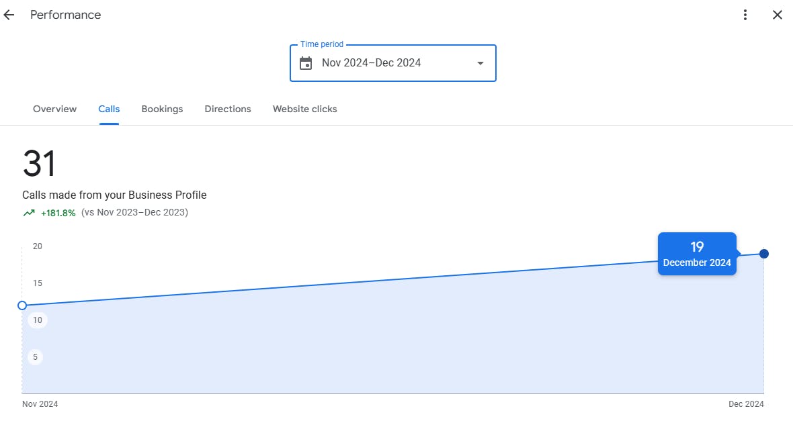Image resolution: width=793 pixels, height=427 pixels.
Task: Click the November 2024 data point
Action: (x=22, y=305)
